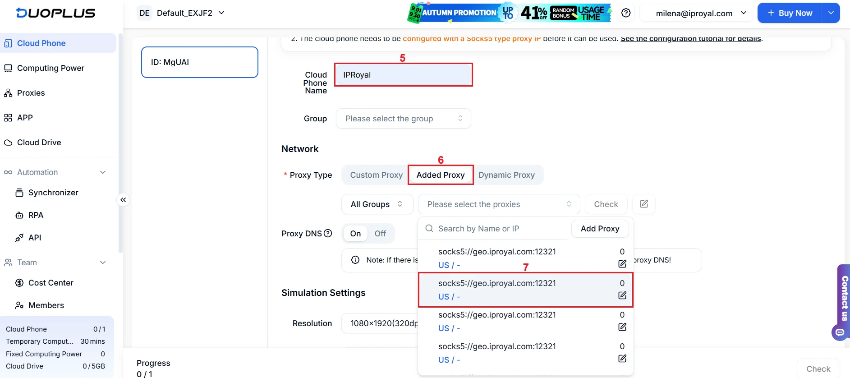This screenshot has width=850, height=378.
Task: Select Custom Proxy type
Action: [376, 175]
